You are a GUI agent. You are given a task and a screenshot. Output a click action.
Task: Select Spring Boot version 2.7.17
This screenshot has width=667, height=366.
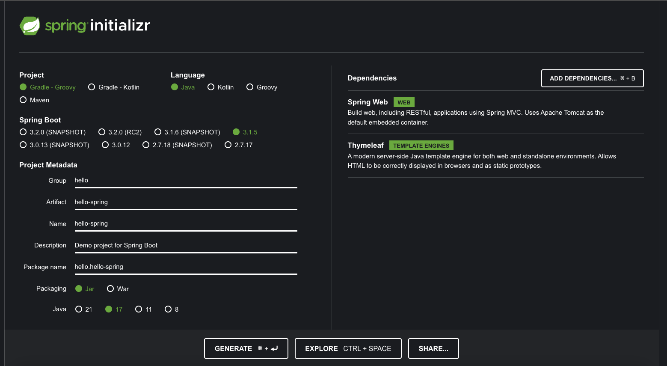(x=239, y=145)
